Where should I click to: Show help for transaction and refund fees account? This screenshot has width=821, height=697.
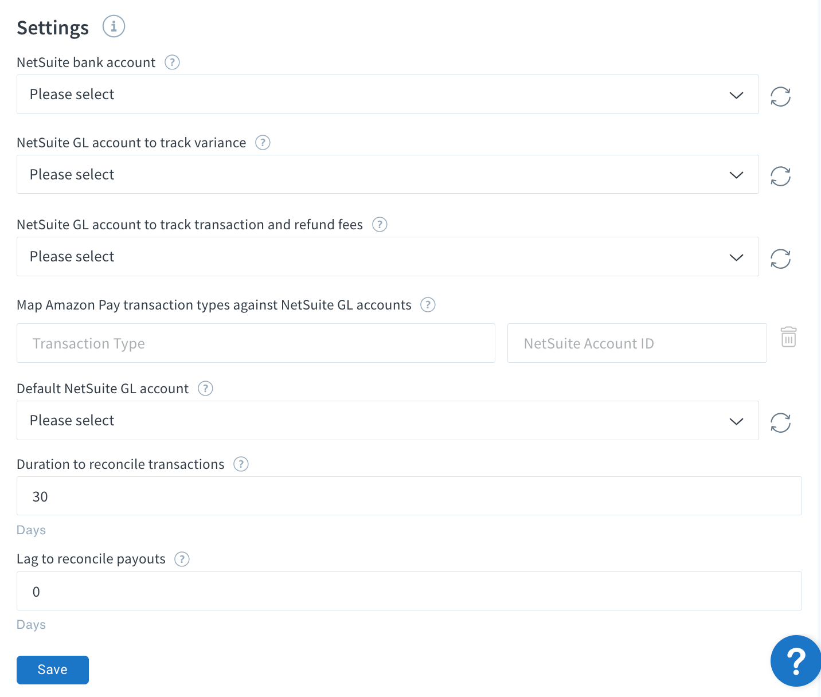[380, 225]
